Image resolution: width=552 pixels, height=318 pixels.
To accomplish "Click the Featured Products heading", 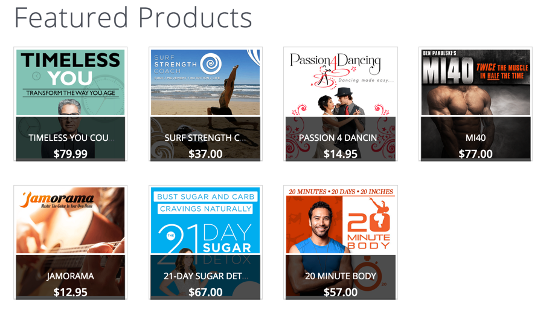I will [133, 18].
